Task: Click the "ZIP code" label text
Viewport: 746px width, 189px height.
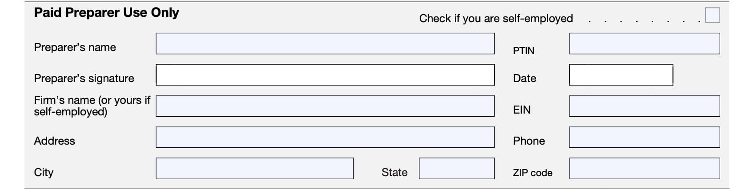Action: tap(532, 173)
